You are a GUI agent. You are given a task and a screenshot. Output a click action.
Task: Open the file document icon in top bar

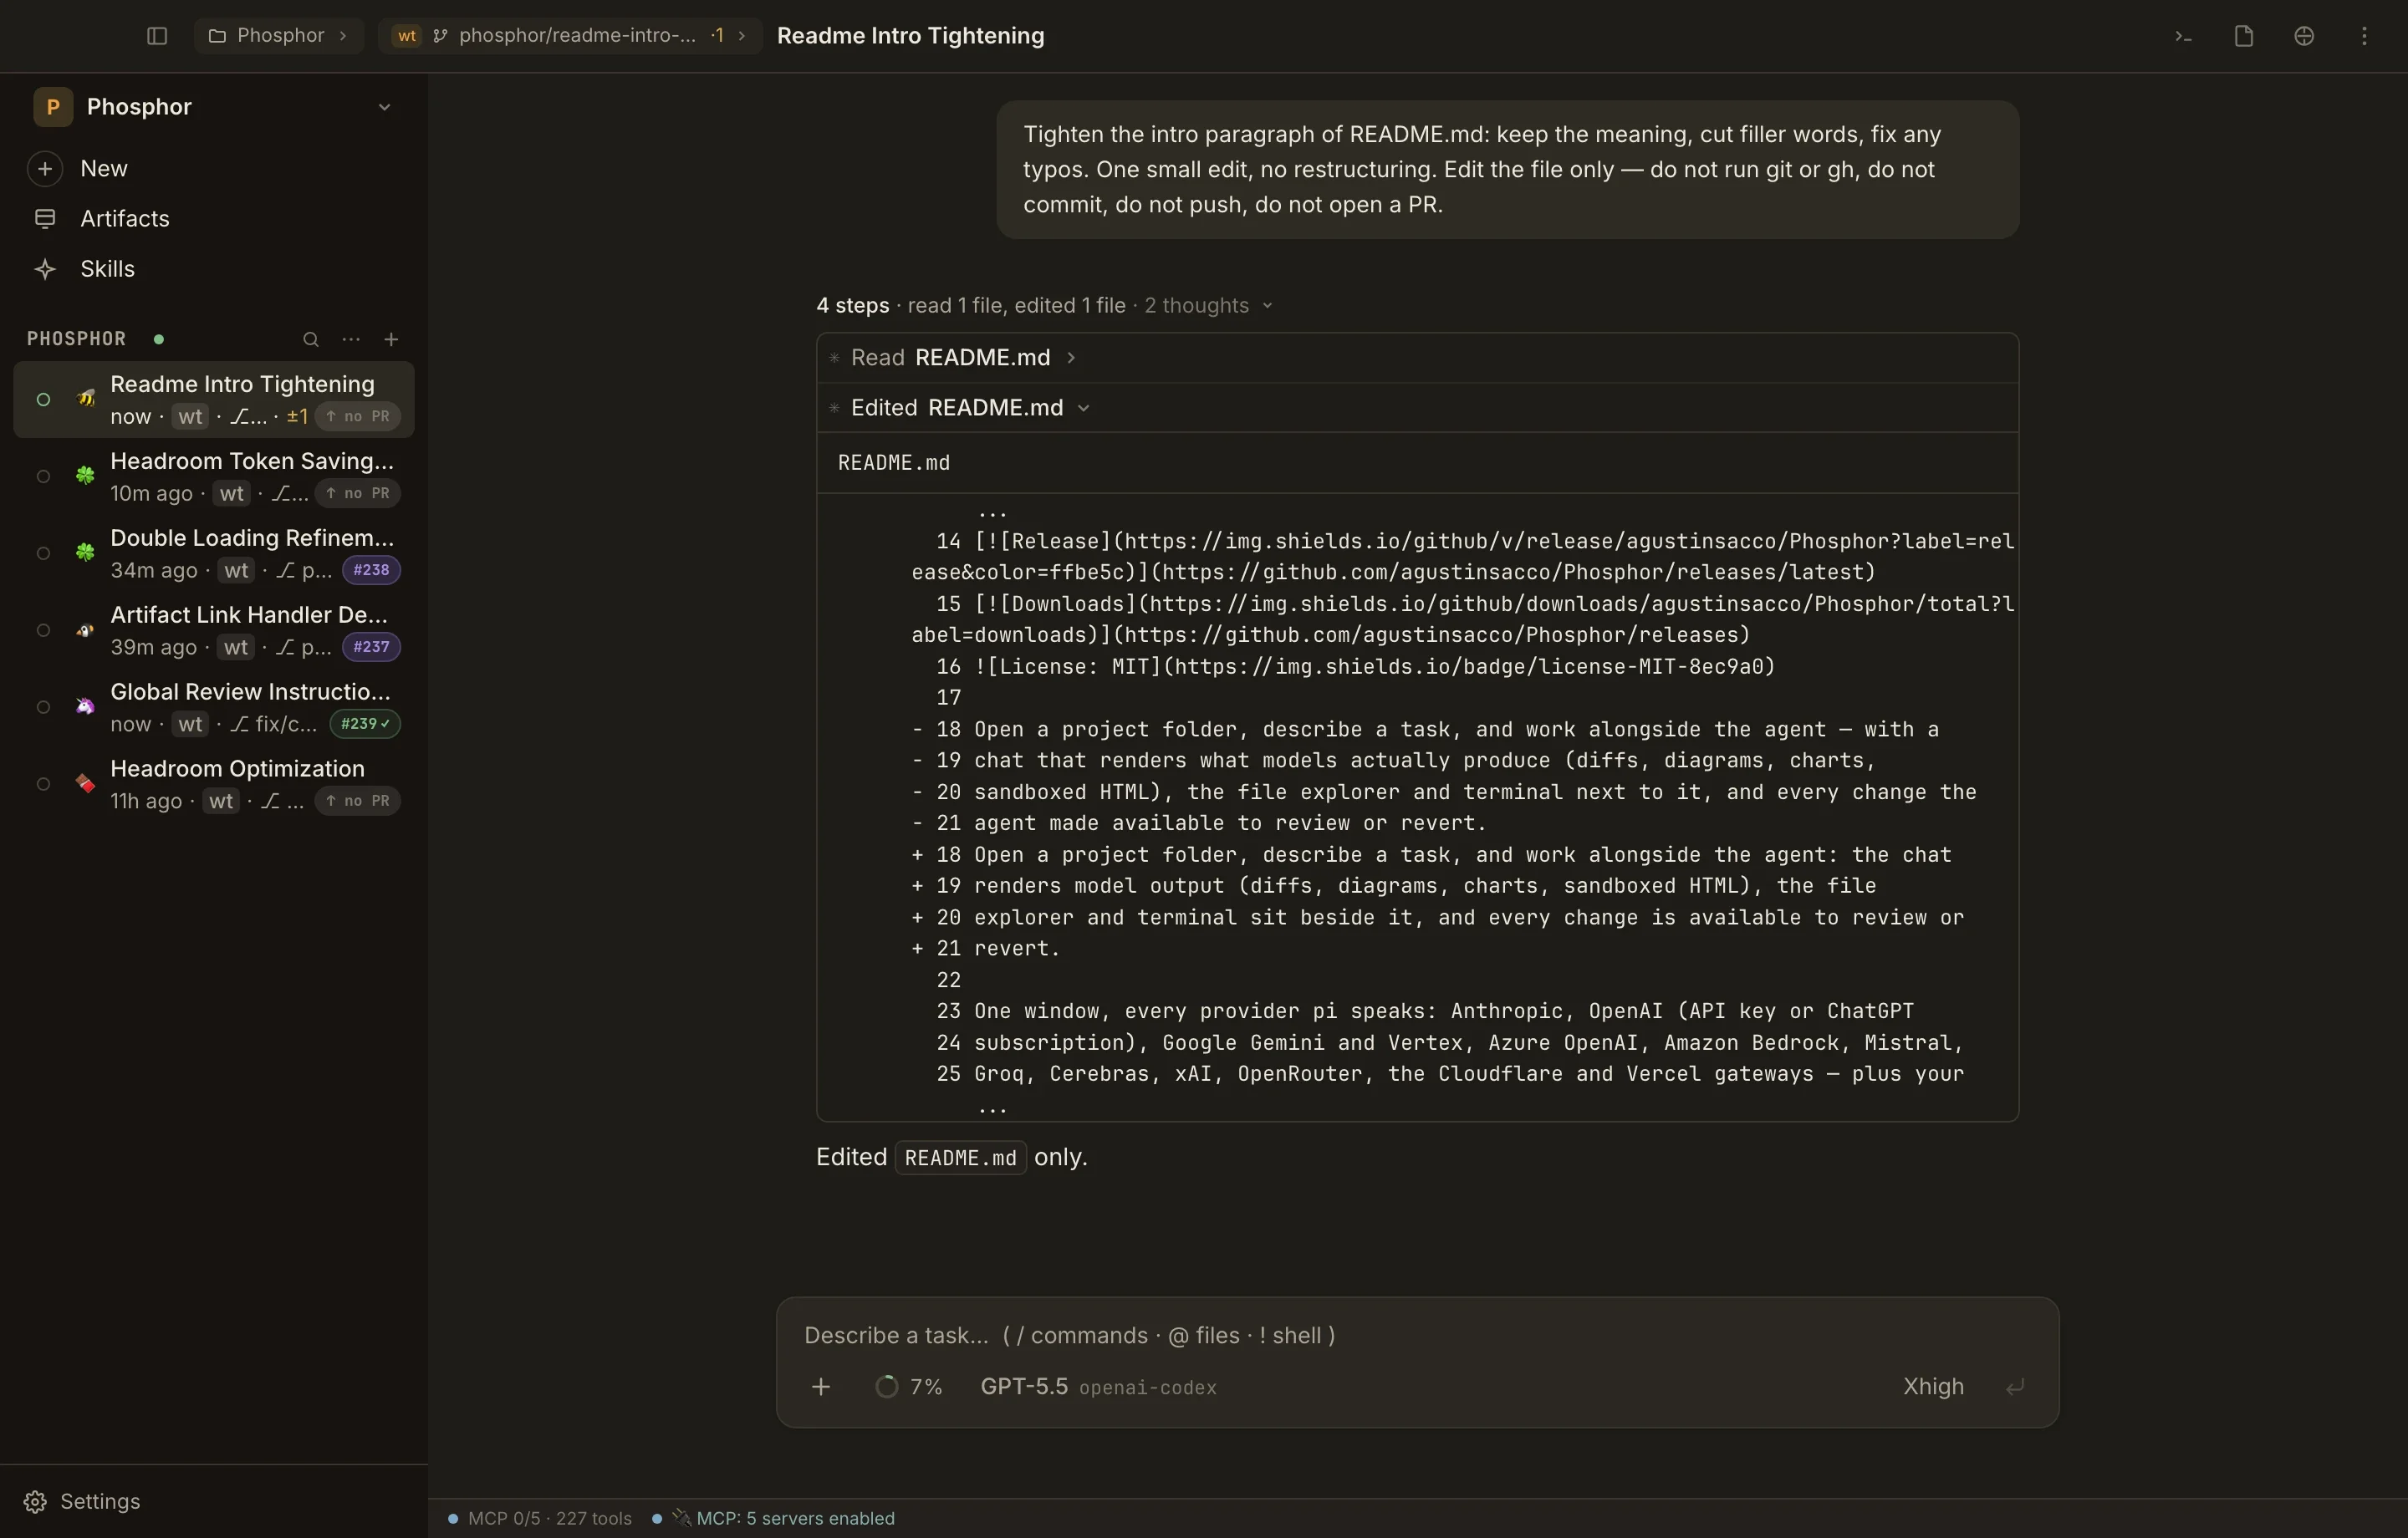coord(2243,36)
